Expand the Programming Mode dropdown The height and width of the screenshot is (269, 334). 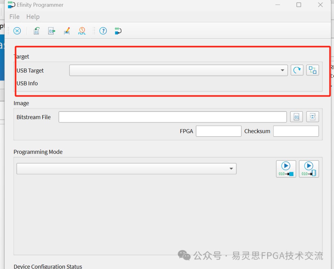[126, 169]
